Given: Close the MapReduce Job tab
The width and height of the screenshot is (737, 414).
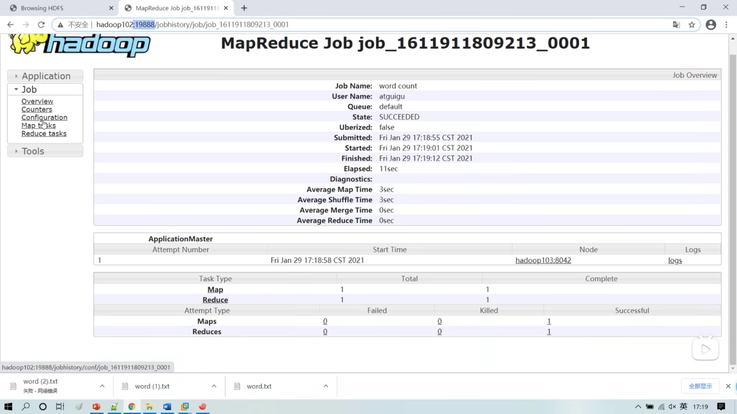Looking at the screenshot, I should 226,8.
